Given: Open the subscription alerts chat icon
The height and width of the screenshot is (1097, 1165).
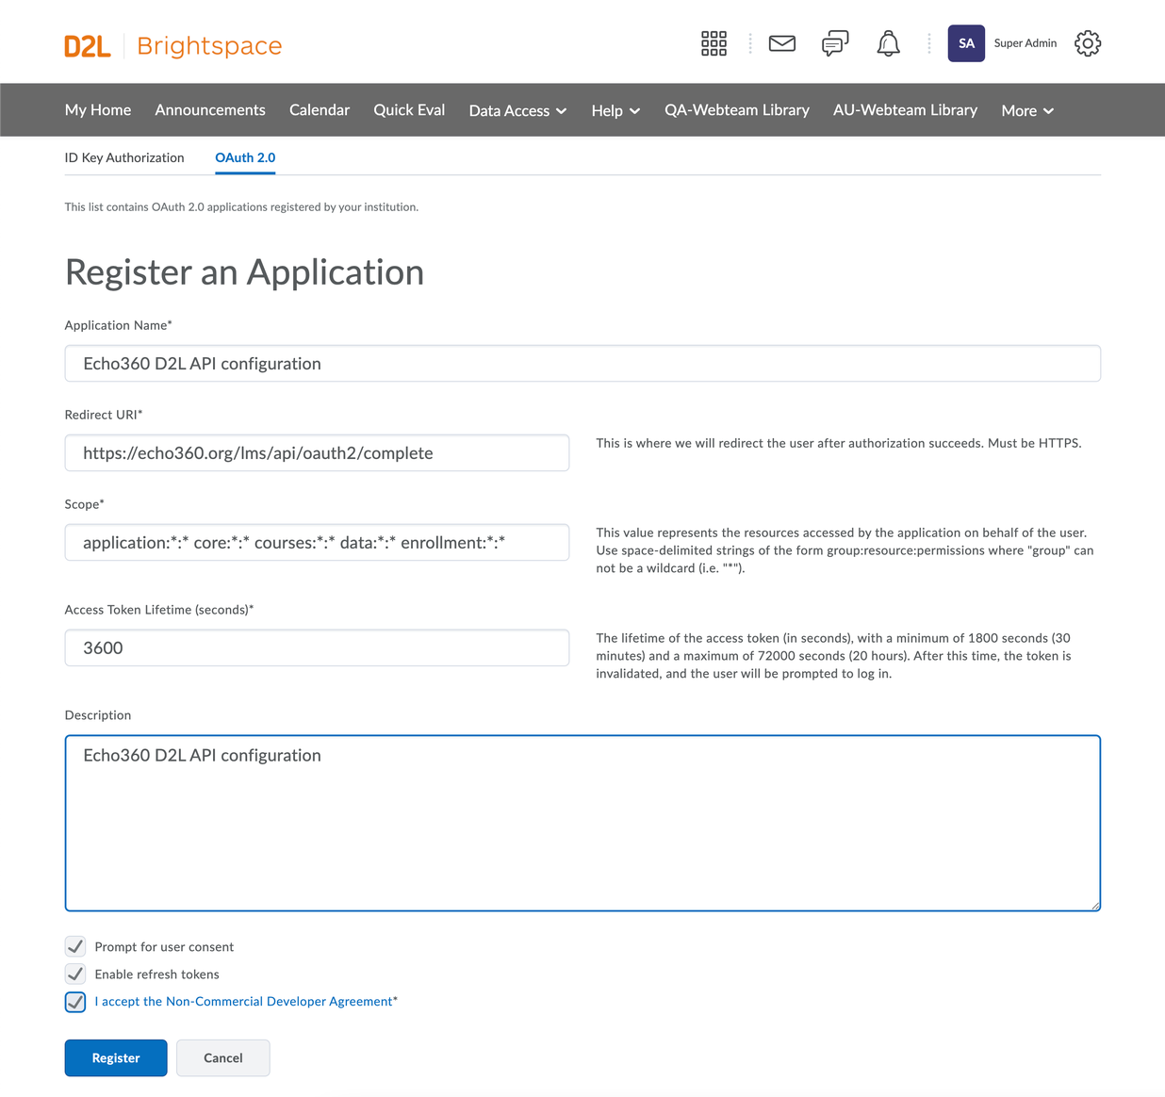Looking at the screenshot, I should (x=835, y=43).
